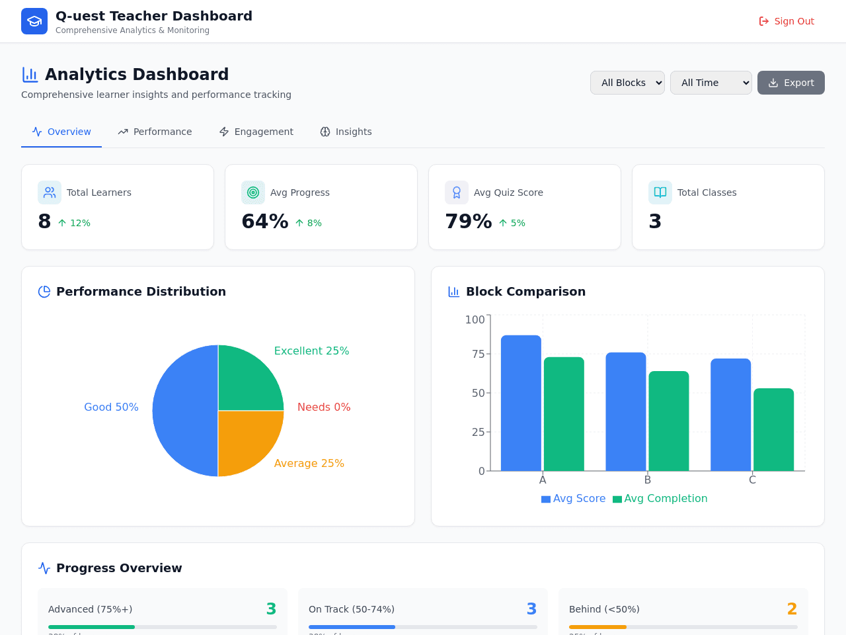Switch to the Performance tab

coord(155,132)
